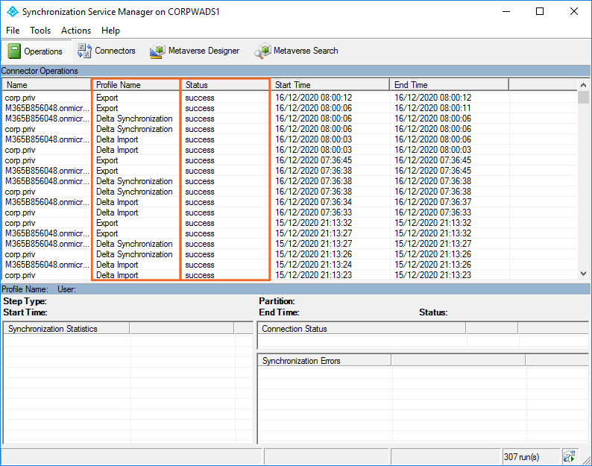Sort by the Status column header
592x466 pixels.
point(224,85)
